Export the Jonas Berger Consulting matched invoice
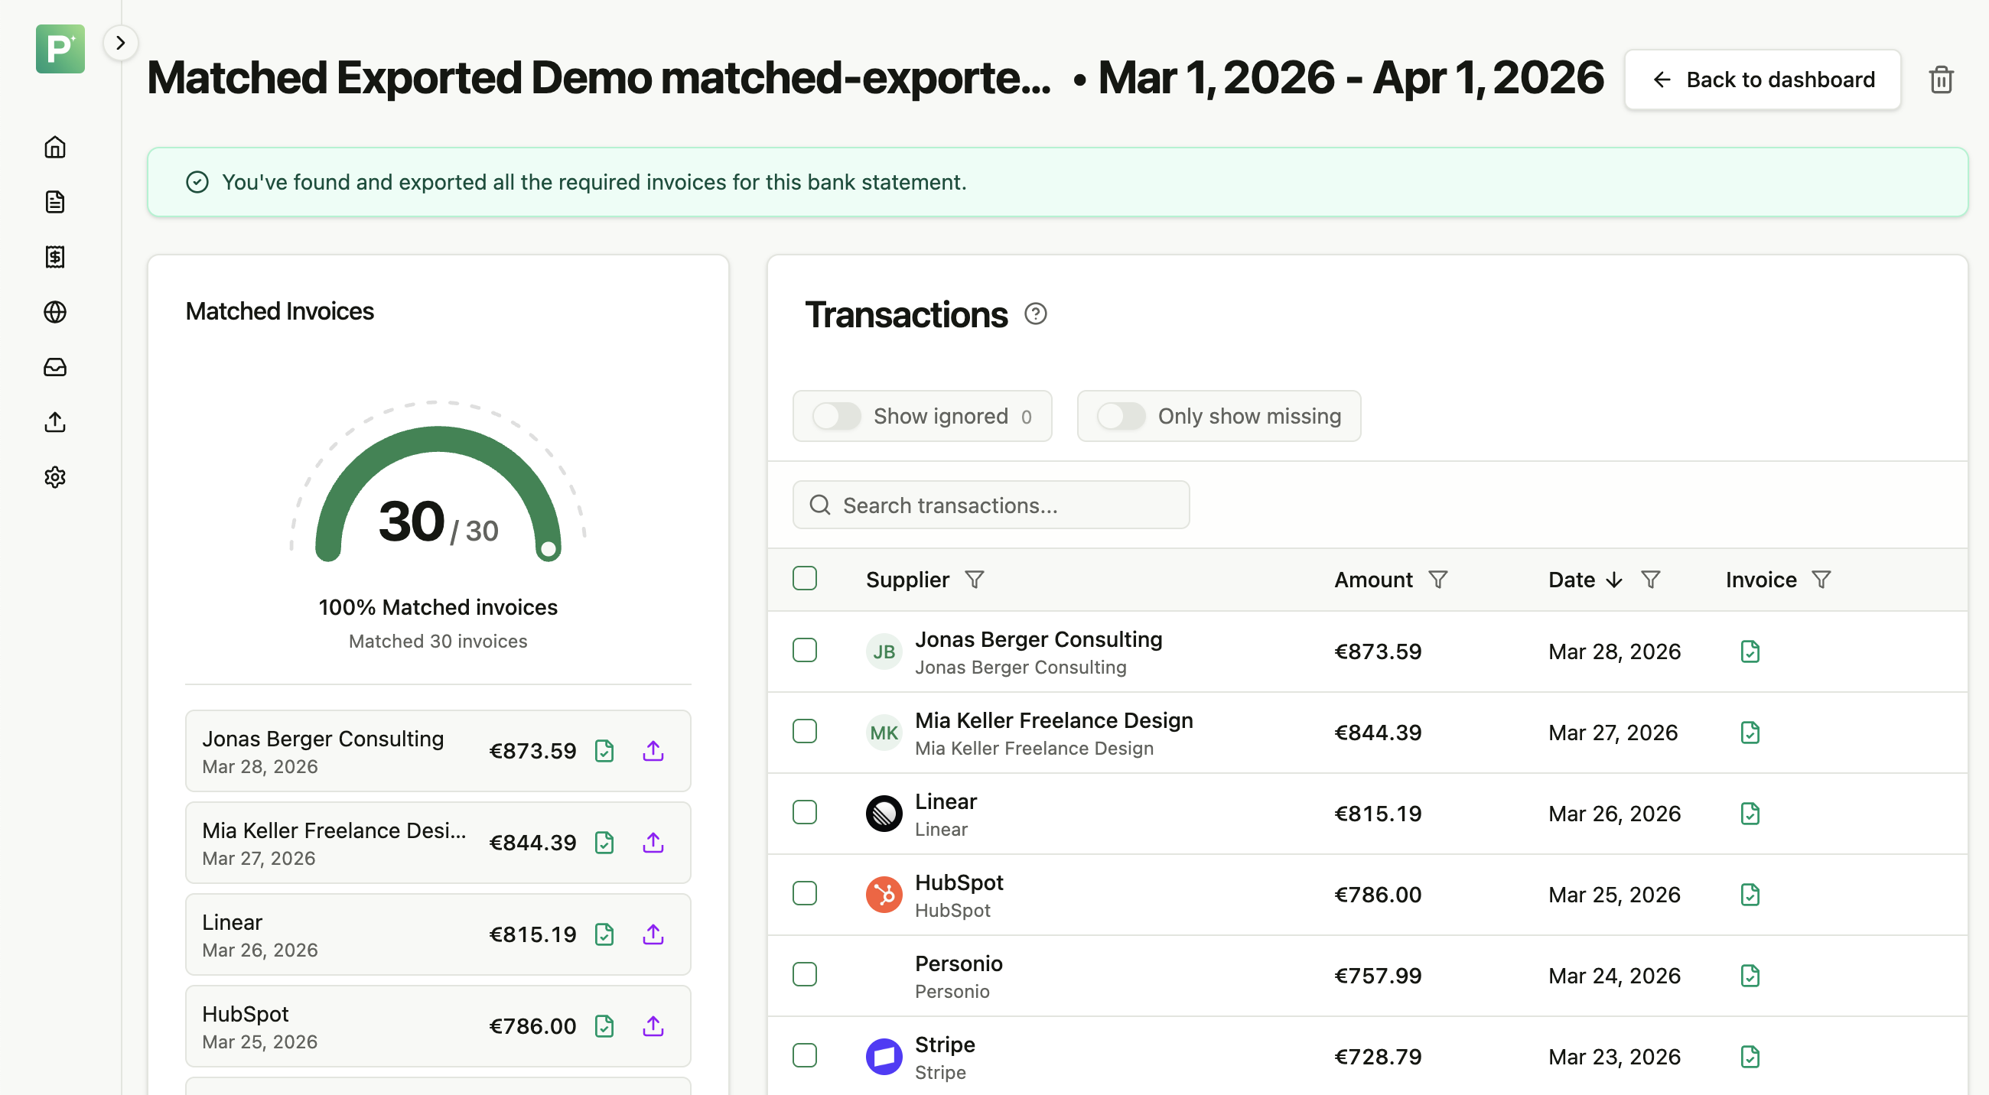The width and height of the screenshot is (1989, 1095). click(653, 751)
